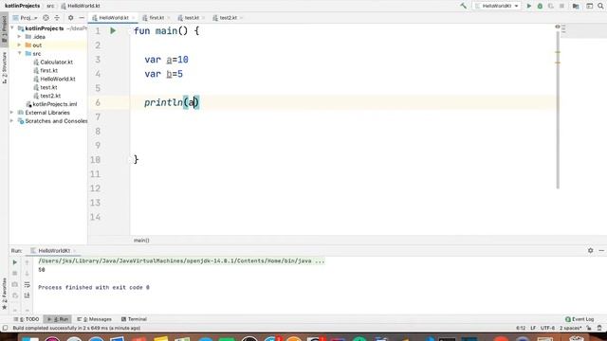
Task: Click the down arrow in Run panel
Action: point(27,274)
